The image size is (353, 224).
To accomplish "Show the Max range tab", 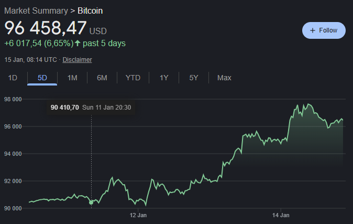I will [x=224, y=78].
